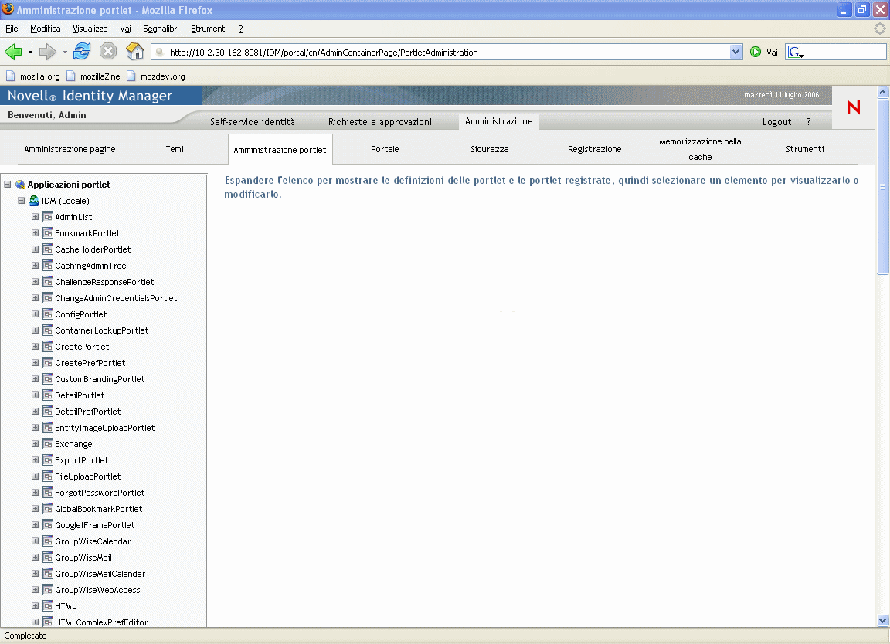The width and height of the screenshot is (890, 644).
Task: Click the HTML portlet icon
Action: [x=48, y=607]
